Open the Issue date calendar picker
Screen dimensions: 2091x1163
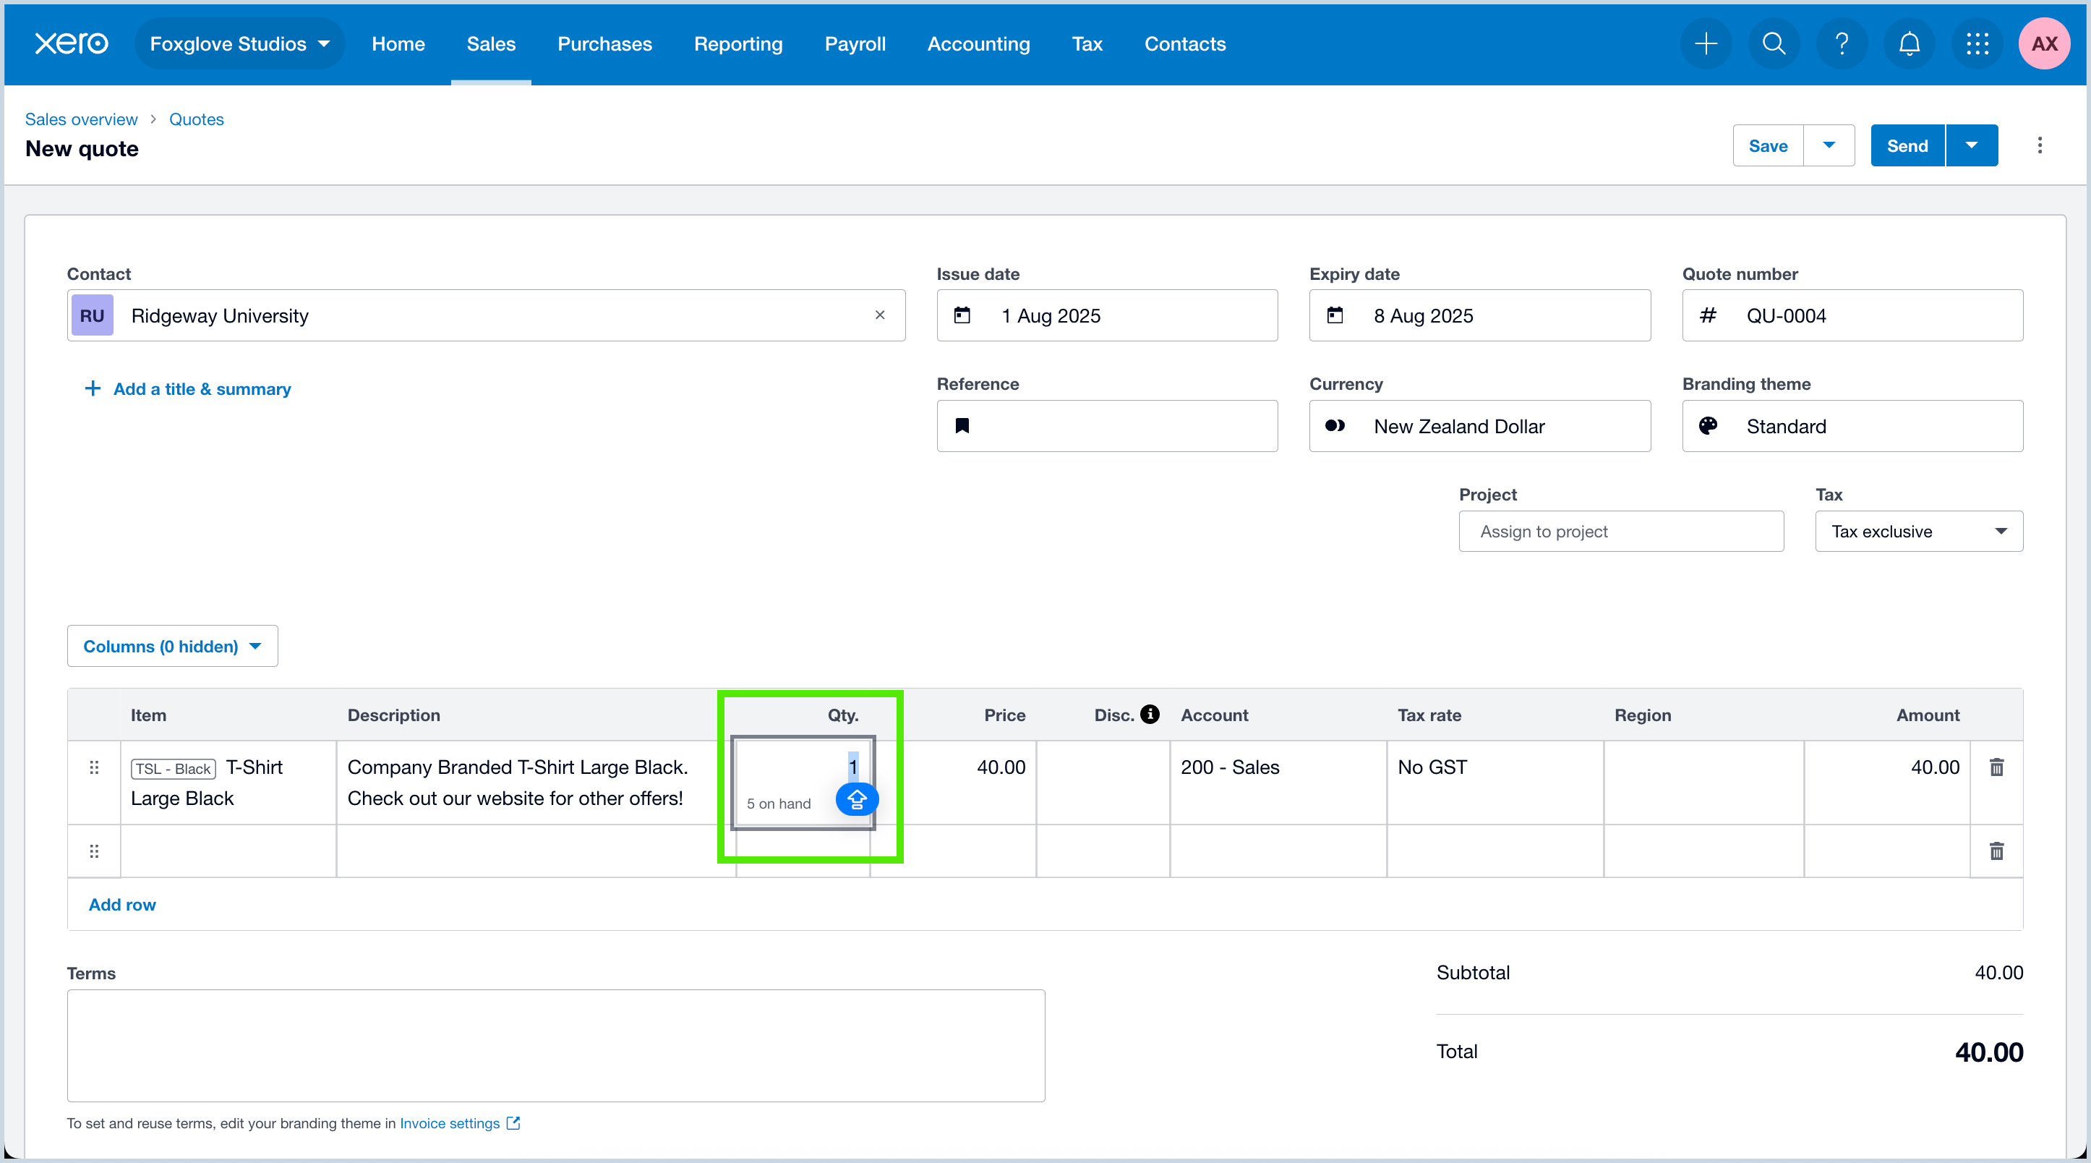click(962, 316)
